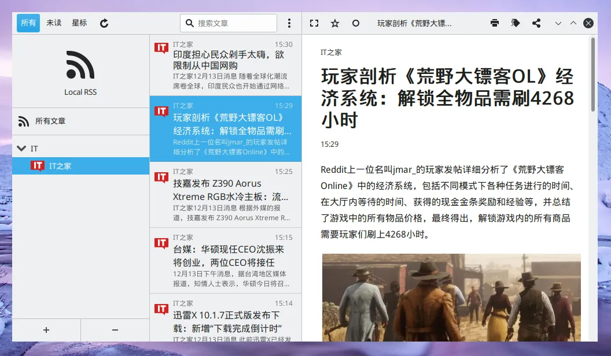Open 所有文章 in the sidebar
This screenshot has width=611, height=356.
pos(50,121)
